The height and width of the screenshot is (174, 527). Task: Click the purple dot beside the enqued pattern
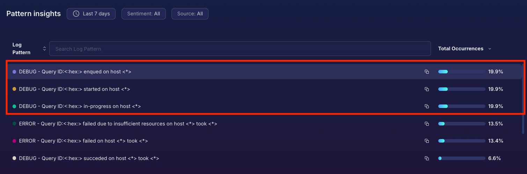(14, 72)
